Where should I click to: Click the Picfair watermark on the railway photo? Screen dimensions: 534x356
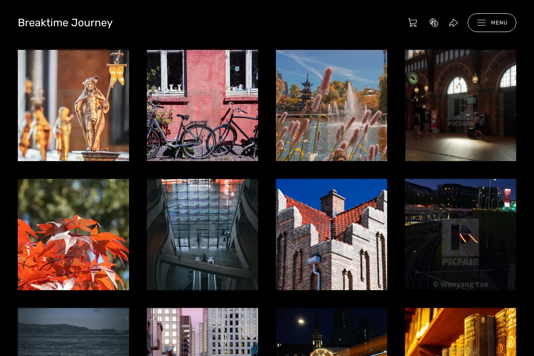(461, 242)
